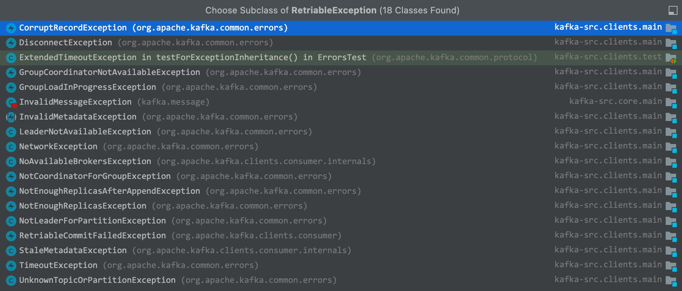Select NotEnoughReplicasAfterAppendException entry
The height and width of the screenshot is (291, 682).
[x=341, y=191]
